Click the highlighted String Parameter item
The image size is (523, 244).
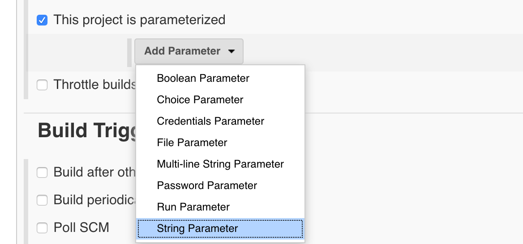click(x=197, y=228)
